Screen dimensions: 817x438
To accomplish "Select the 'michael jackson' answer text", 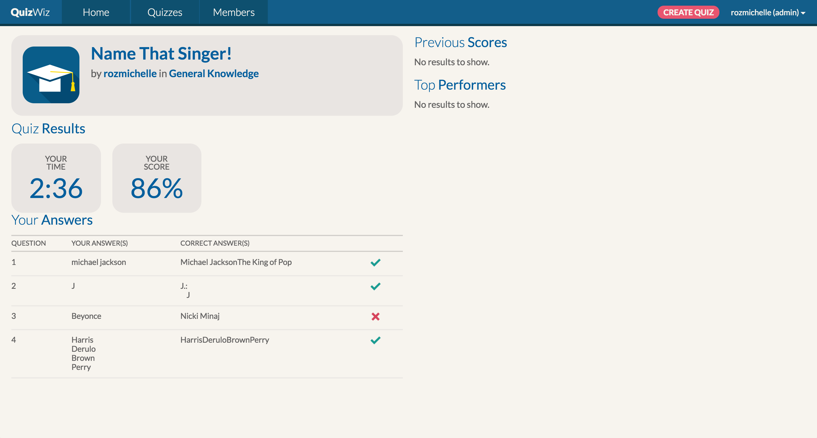I will (x=99, y=262).
